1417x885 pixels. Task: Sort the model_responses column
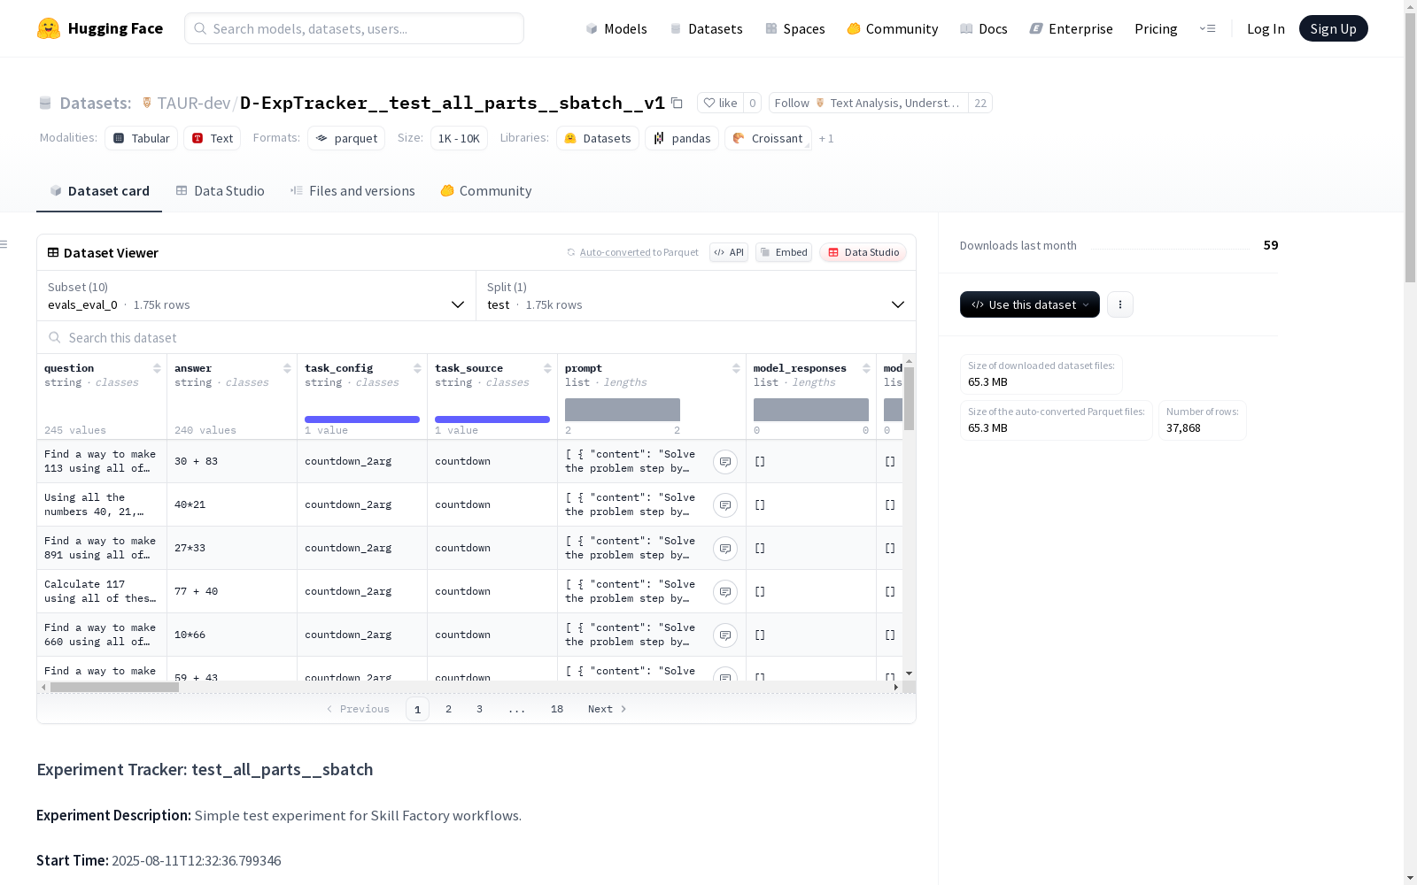[x=866, y=368]
